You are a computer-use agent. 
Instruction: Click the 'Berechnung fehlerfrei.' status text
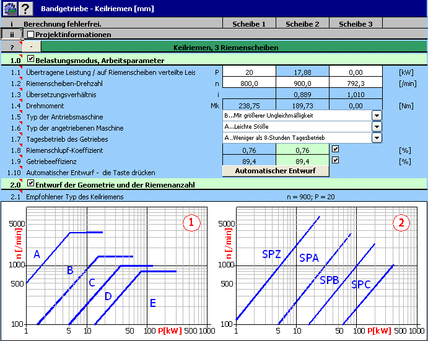pos(62,24)
